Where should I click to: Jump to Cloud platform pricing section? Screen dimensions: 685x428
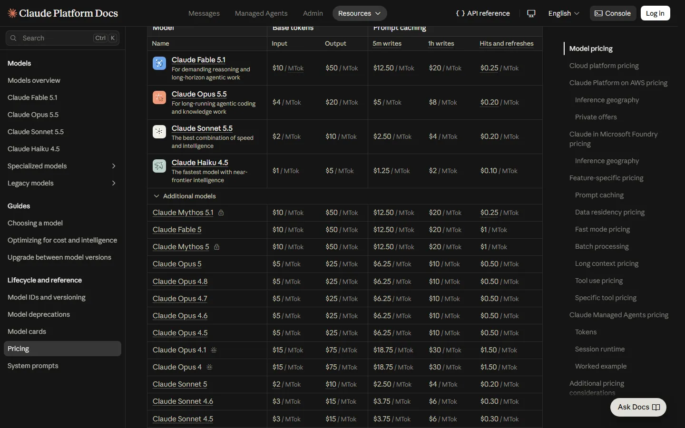tap(604, 66)
